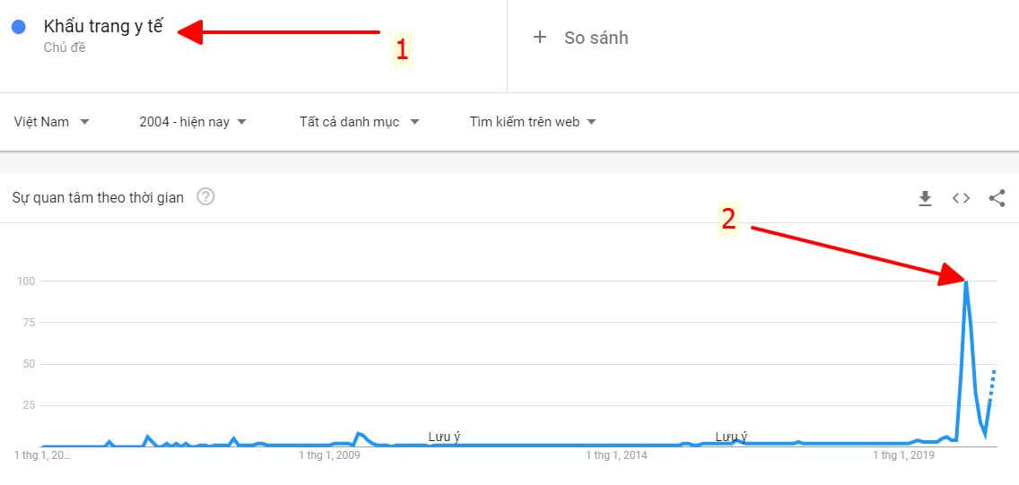The height and width of the screenshot is (485, 1019).
Task: Click the So sánh compare button
Action: pos(580,38)
